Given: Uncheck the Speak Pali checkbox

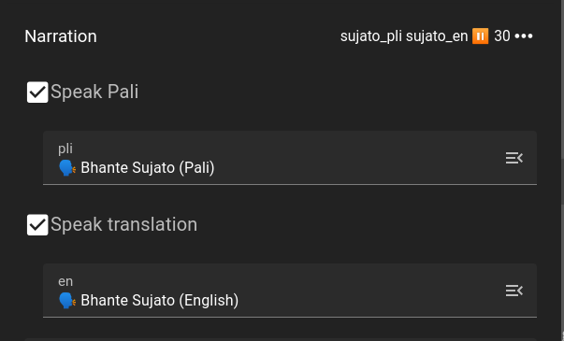Looking at the screenshot, I should (37, 92).
